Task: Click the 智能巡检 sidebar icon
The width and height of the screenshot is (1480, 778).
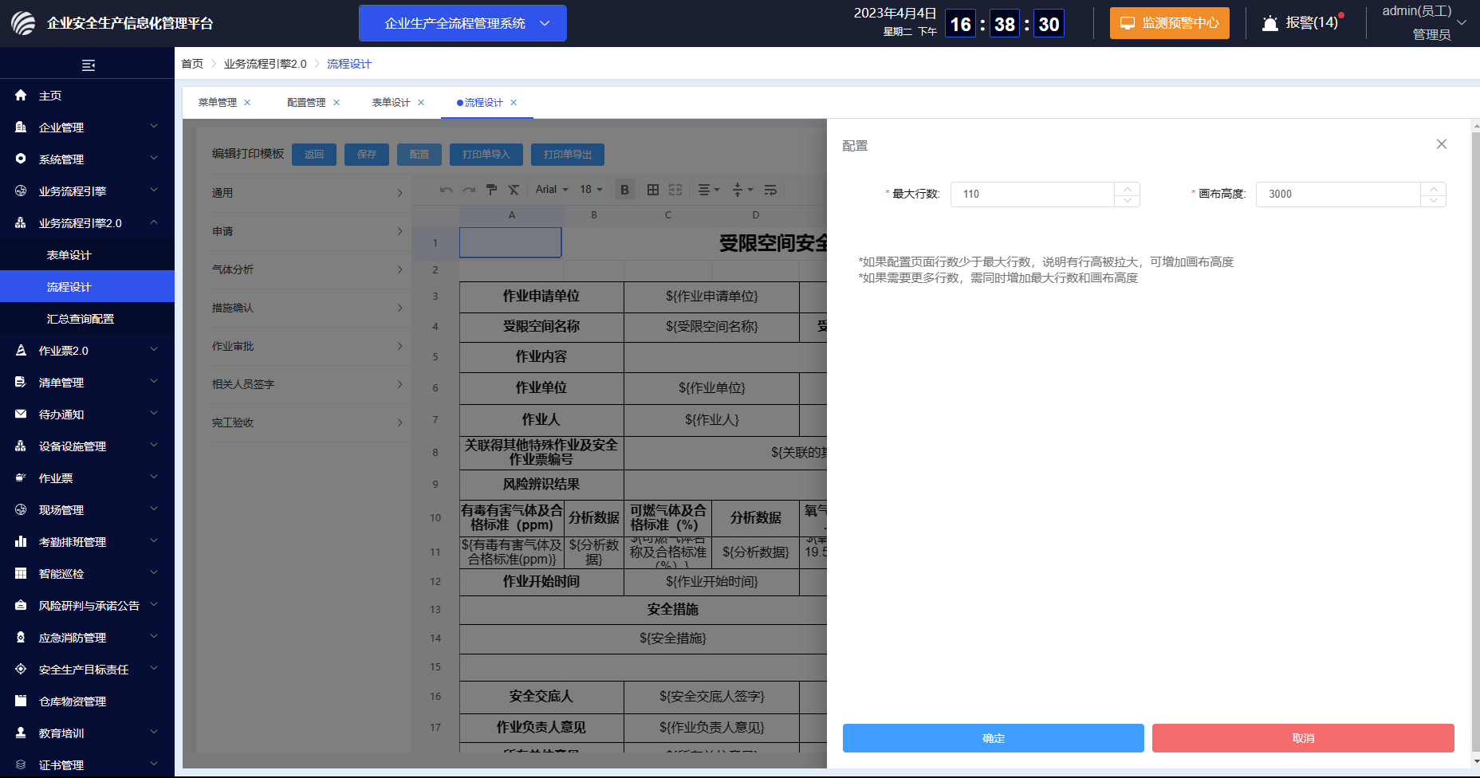Action: (21, 573)
